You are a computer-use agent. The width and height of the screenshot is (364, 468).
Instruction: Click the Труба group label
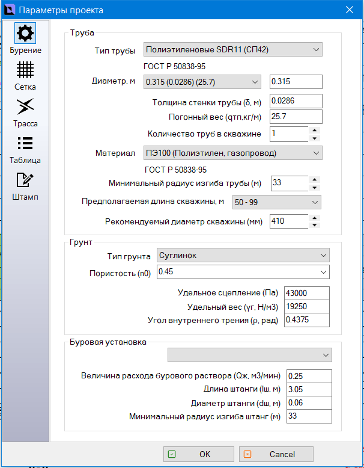82,32
